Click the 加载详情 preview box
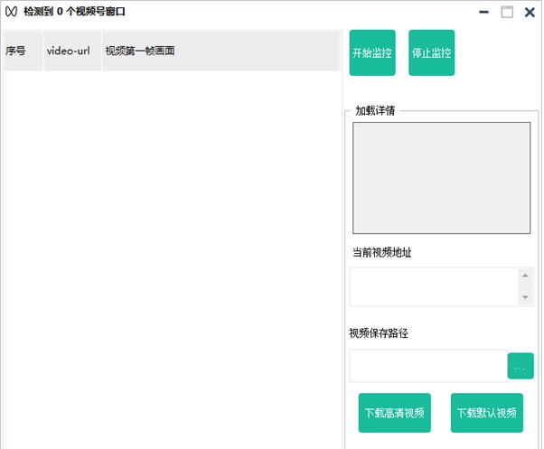The height and width of the screenshot is (449, 544). click(441, 176)
